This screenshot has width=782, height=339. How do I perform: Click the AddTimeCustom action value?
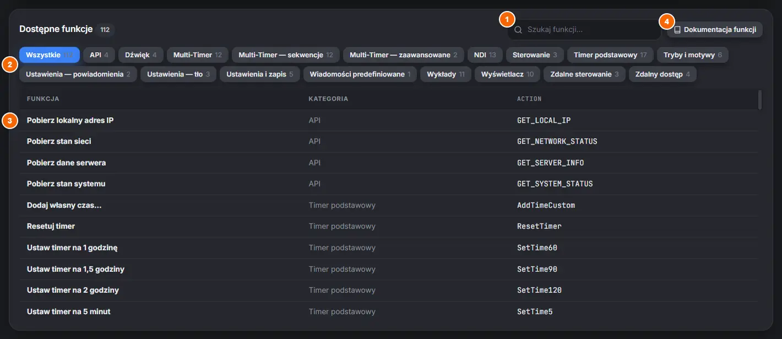point(546,205)
